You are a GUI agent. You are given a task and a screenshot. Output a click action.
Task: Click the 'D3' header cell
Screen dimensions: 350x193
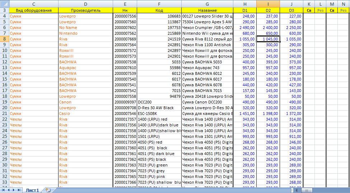pyautogui.click(x=291, y=10)
